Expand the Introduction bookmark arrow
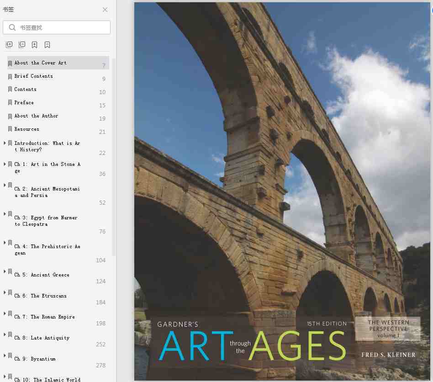 [5, 143]
